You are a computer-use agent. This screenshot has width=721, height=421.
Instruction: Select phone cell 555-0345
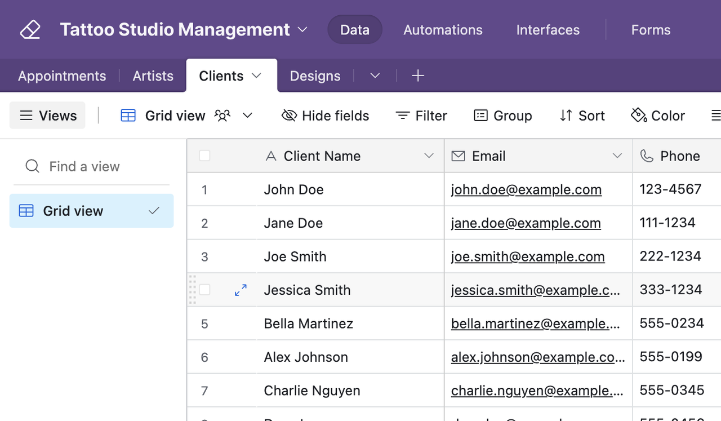(x=677, y=391)
